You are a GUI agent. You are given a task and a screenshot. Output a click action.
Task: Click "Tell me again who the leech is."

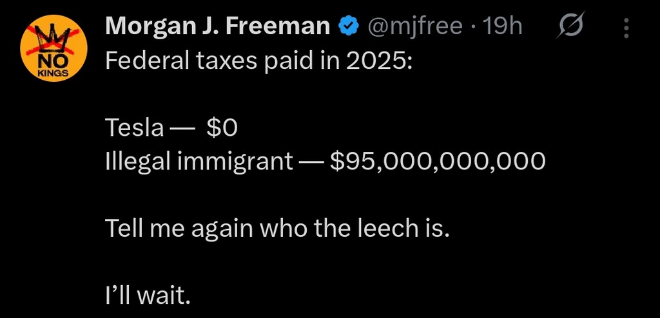(277, 229)
